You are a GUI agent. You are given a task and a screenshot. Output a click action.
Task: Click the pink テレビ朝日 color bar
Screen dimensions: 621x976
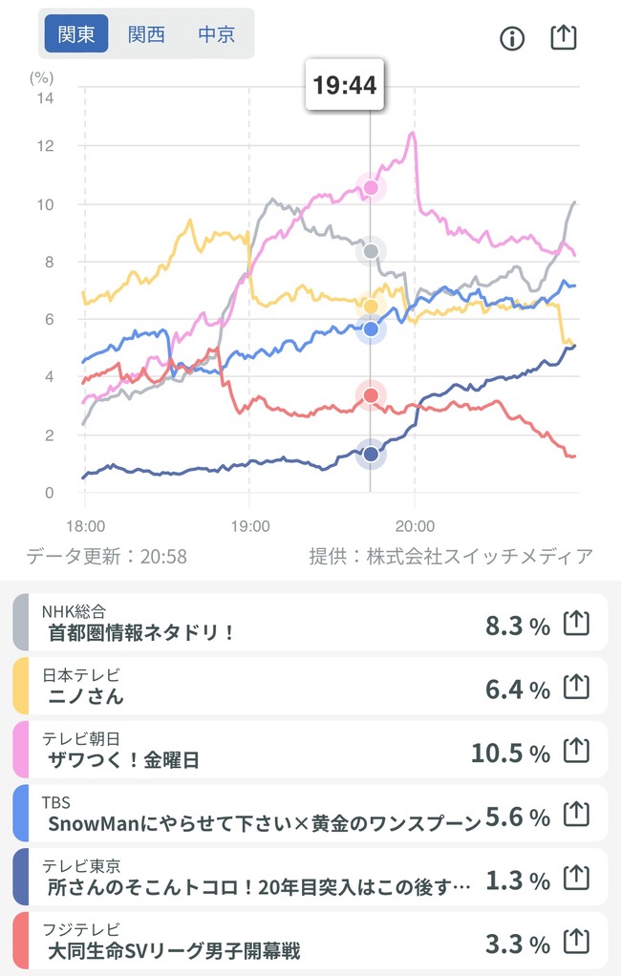tap(21, 750)
